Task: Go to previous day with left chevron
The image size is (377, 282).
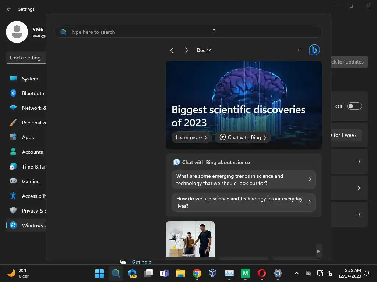Action: click(x=172, y=50)
